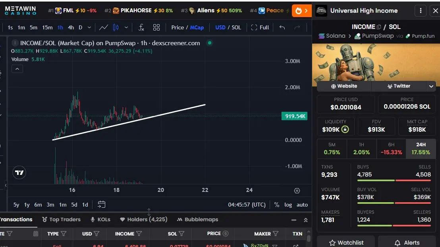Open the chart settings gear icon
The width and height of the screenshot is (440, 247).
[x=297, y=191]
